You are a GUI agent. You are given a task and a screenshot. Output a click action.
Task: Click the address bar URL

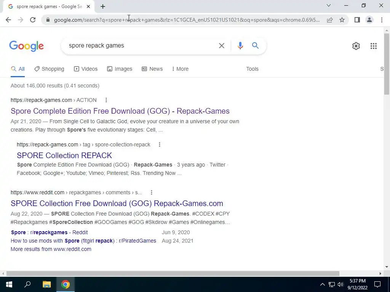pyautogui.click(x=187, y=20)
